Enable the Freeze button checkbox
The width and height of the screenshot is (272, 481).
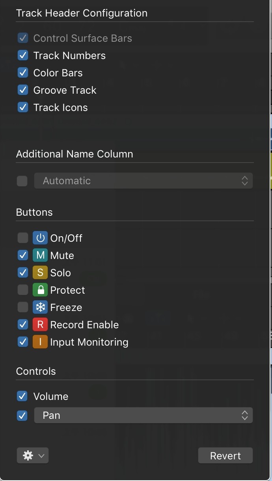(x=23, y=307)
